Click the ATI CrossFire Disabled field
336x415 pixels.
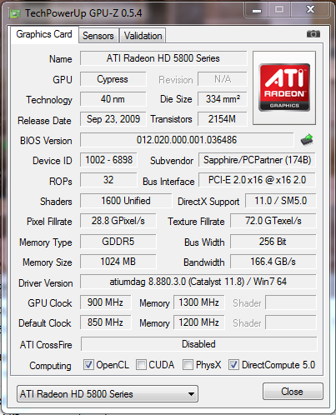click(x=198, y=344)
